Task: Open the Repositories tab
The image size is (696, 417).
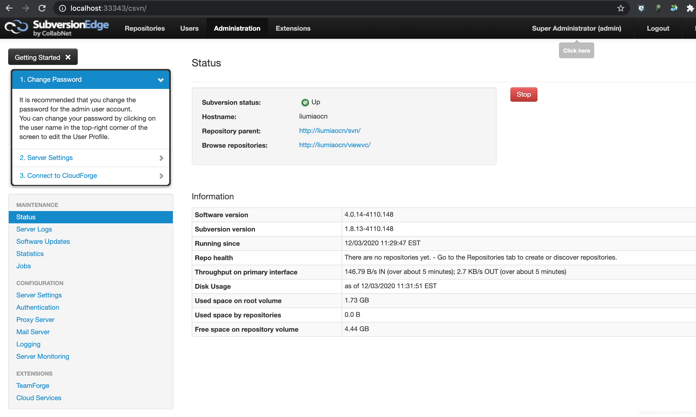Action: click(144, 28)
